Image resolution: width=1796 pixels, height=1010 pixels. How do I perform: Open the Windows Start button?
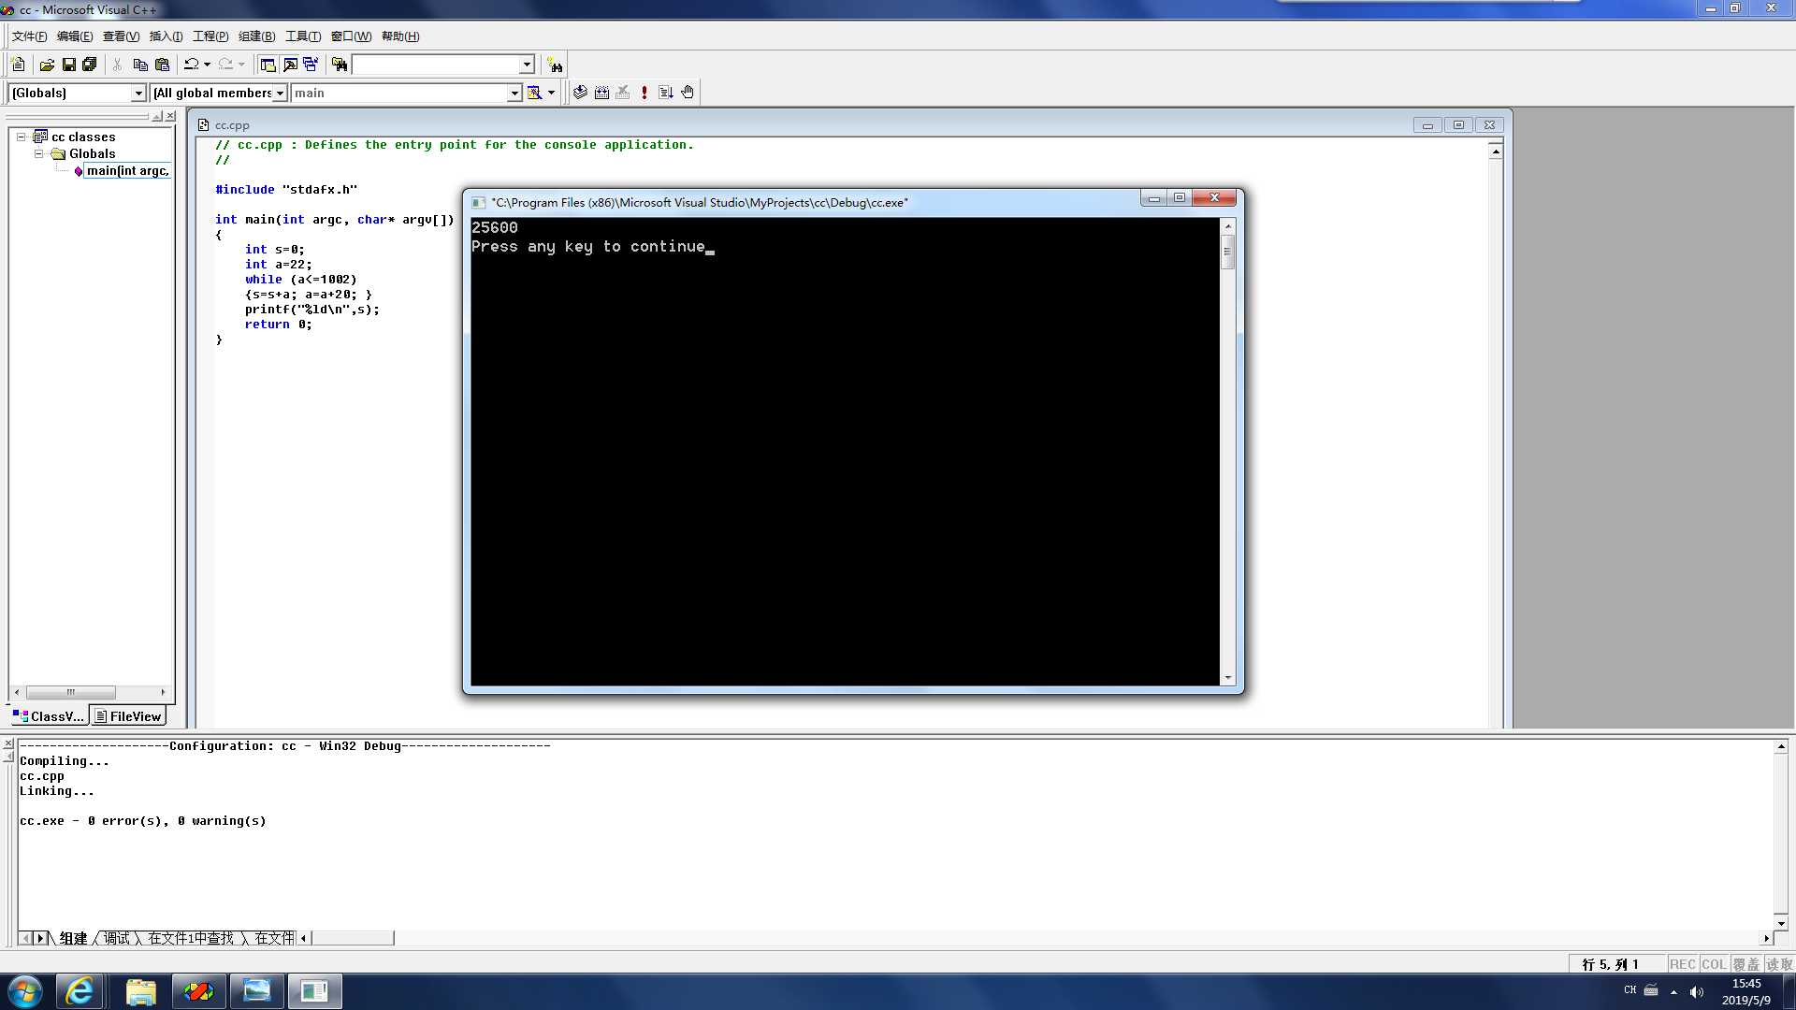(x=25, y=991)
